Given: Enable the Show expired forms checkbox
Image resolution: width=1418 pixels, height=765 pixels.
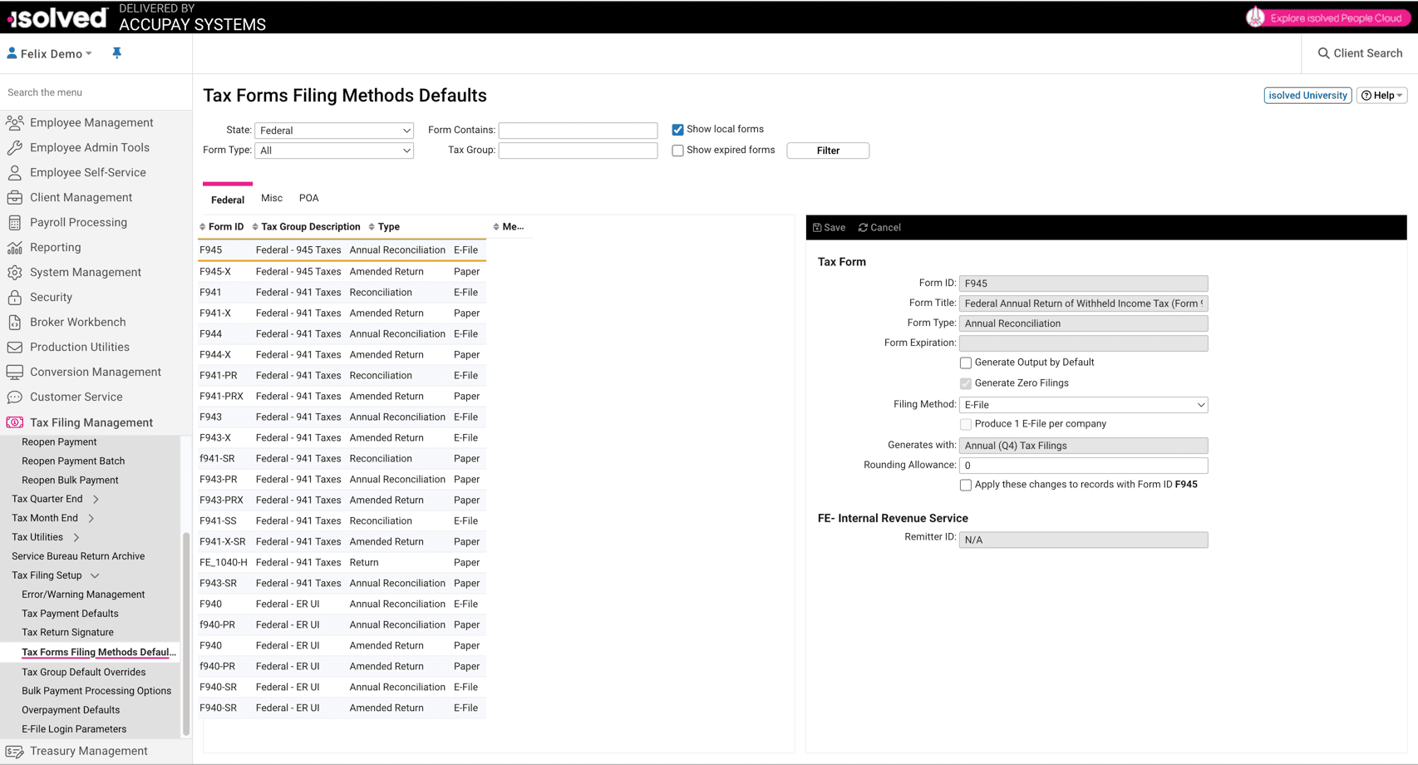Looking at the screenshot, I should [677, 151].
